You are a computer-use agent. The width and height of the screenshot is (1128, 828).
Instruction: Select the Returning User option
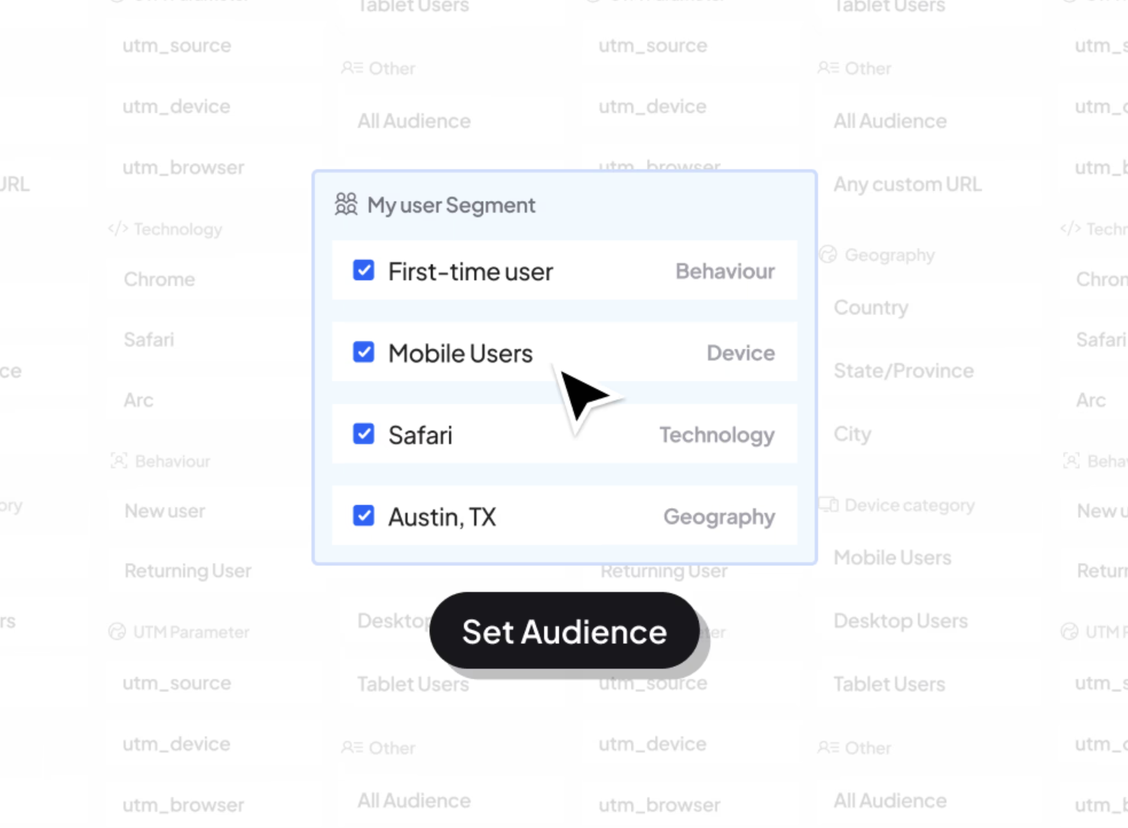click(x=187, y=571)
